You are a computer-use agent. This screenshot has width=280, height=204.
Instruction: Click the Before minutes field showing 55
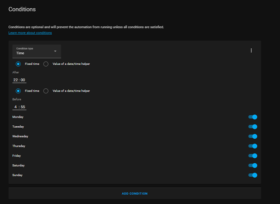(23, 107)
